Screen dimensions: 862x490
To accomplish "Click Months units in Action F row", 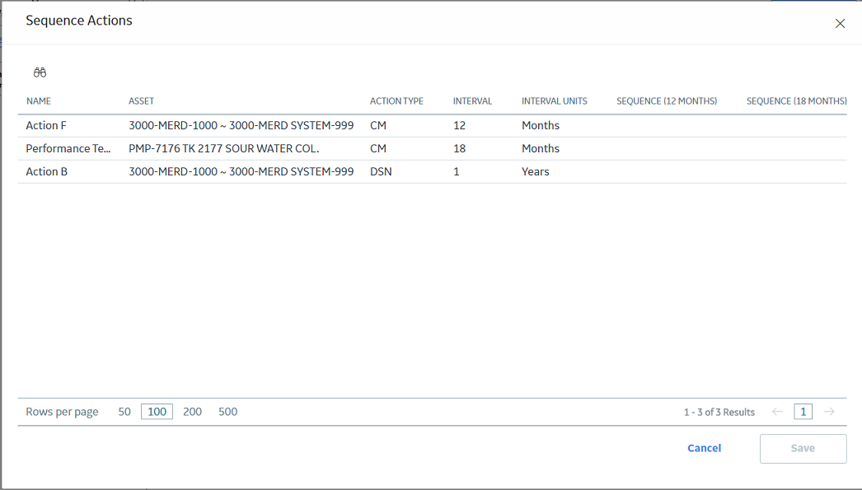I will (541, 126).
